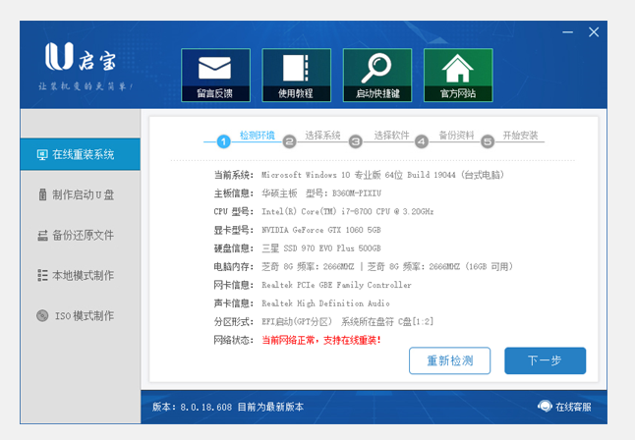Click step 2 circle marker
This screenshot has height=440, width=635.
[x=289, y=141]
